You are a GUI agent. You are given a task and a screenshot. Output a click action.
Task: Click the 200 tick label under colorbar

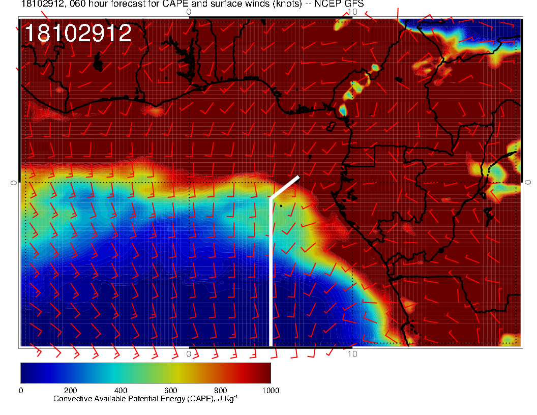point(70,391)
